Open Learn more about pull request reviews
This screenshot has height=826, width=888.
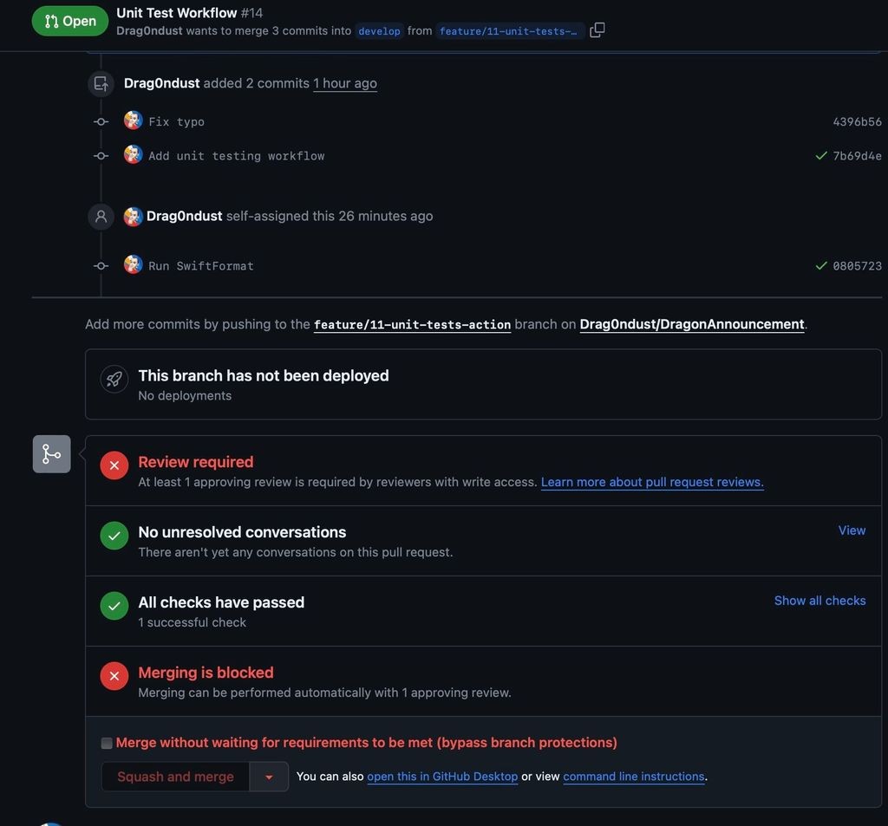(652, 483)
